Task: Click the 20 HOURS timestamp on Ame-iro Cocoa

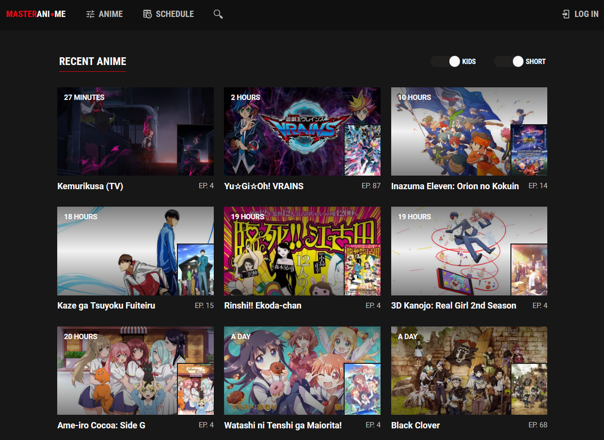Action: point(80,337)
